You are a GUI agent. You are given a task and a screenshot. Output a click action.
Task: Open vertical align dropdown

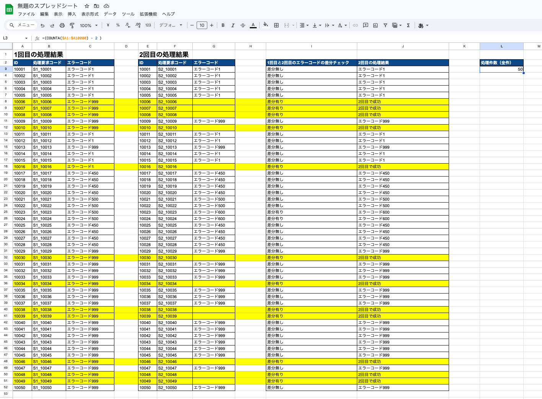click(317, 25)
